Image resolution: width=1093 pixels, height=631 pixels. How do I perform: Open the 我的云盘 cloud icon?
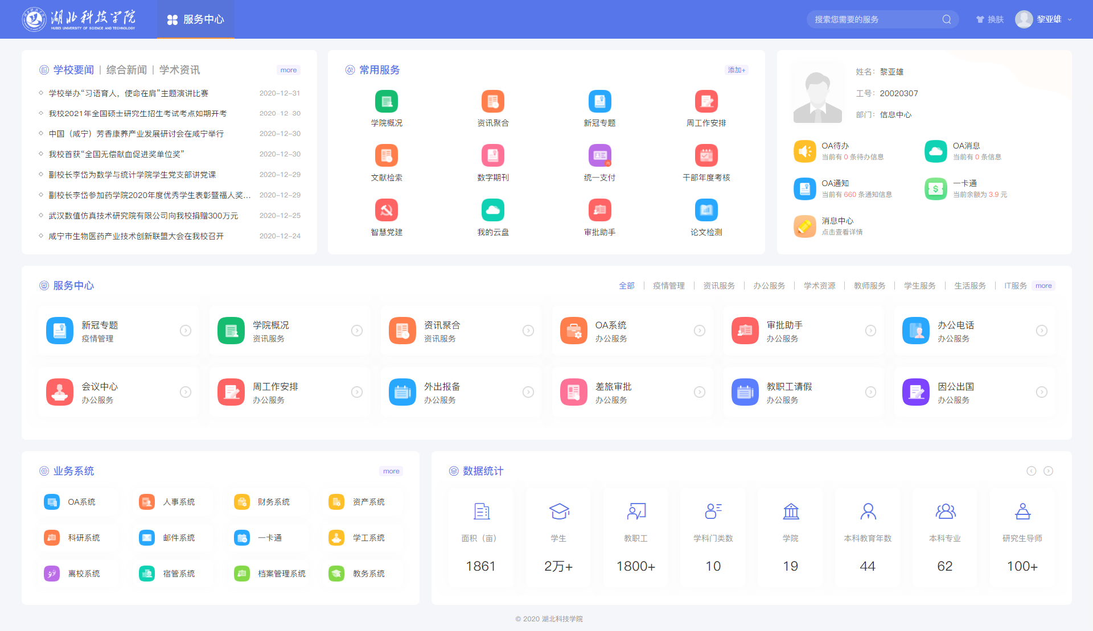492,211
